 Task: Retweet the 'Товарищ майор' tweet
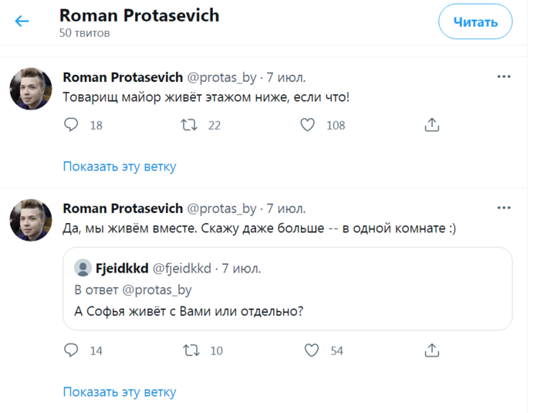click(x=188, y=124)
